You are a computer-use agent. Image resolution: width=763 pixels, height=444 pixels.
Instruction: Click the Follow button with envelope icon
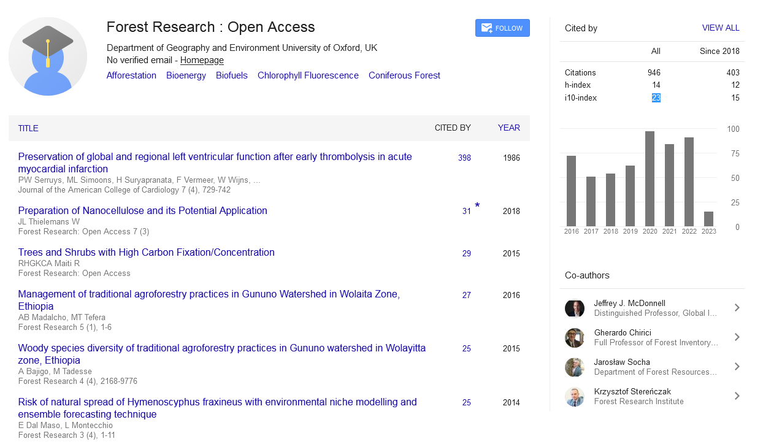coord(502,28)
